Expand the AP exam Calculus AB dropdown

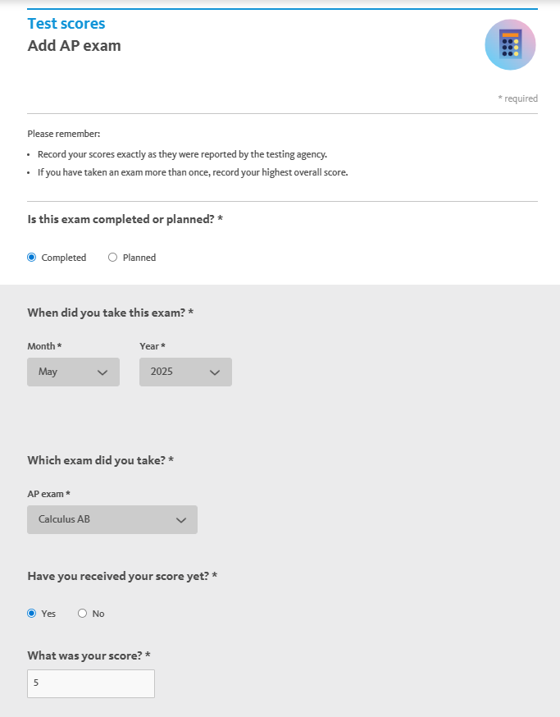click(112, 519)
